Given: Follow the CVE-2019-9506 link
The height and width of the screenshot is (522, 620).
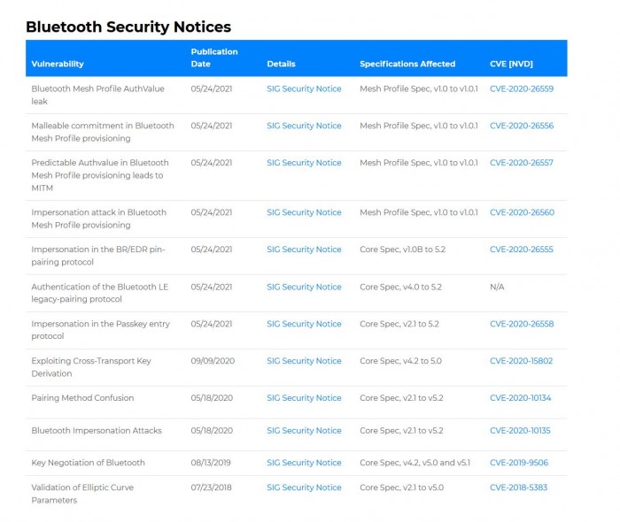Looking at the screenshot, I should click(x=518, y=463).
